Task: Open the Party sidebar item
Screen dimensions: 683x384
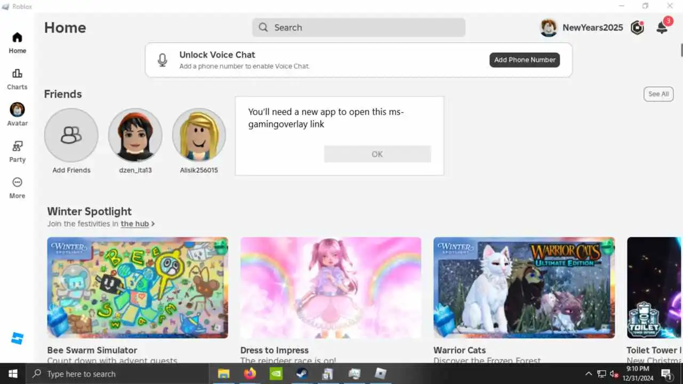Action: (x=17, y=151)
